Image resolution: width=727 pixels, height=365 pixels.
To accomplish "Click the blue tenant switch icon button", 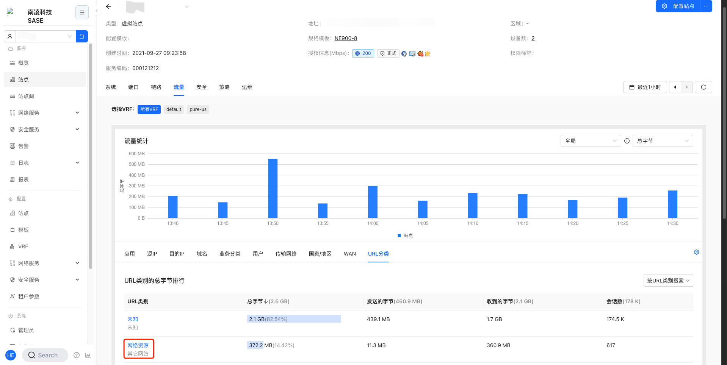I will (82, 36).
